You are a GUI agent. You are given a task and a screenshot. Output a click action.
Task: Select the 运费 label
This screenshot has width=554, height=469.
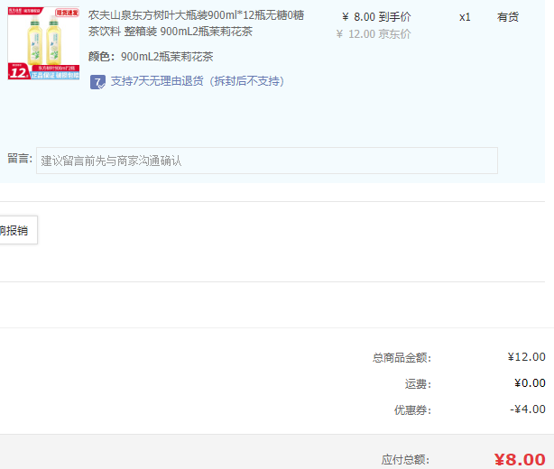(418, 384)
